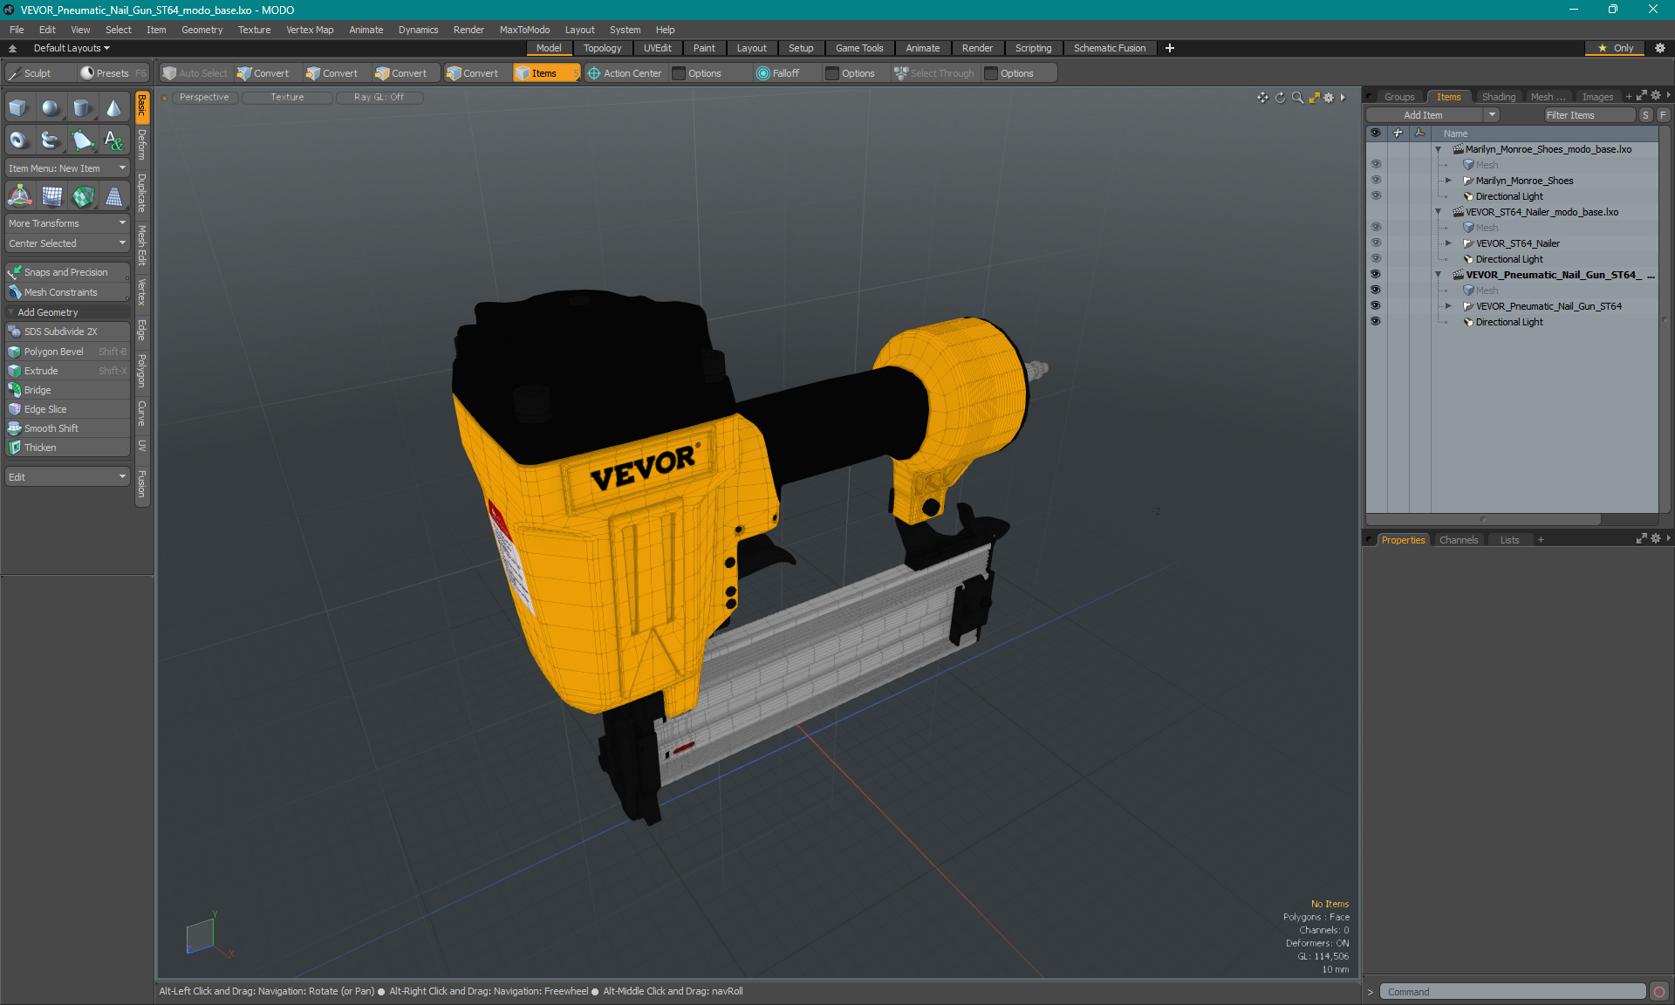1675x1005 pixels.
Task: Click the command record button
Action: coord(1659,992)
